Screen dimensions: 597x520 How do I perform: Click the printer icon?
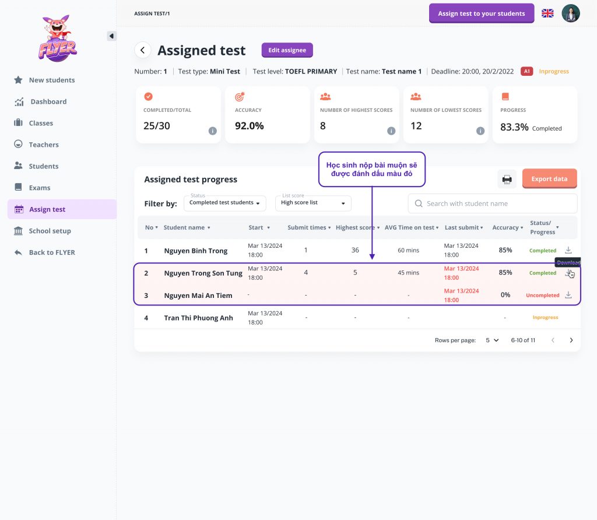pyautogui.click(x=507, y=179)
